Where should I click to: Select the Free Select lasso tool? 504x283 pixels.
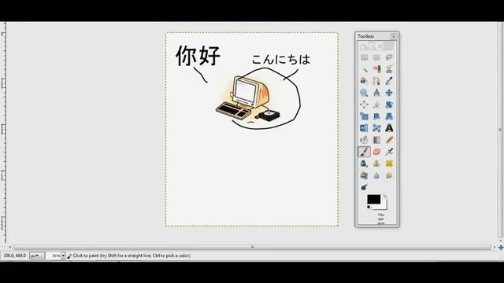pos(389,57)
